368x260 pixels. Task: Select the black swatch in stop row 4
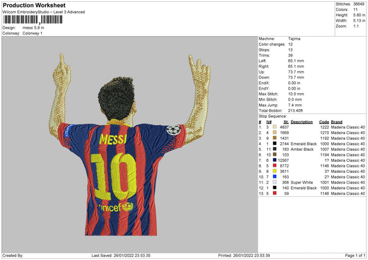tap(275, 143)
